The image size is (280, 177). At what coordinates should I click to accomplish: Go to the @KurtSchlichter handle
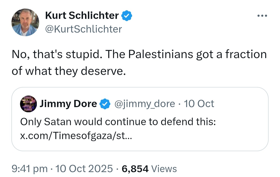click(83, 29)
